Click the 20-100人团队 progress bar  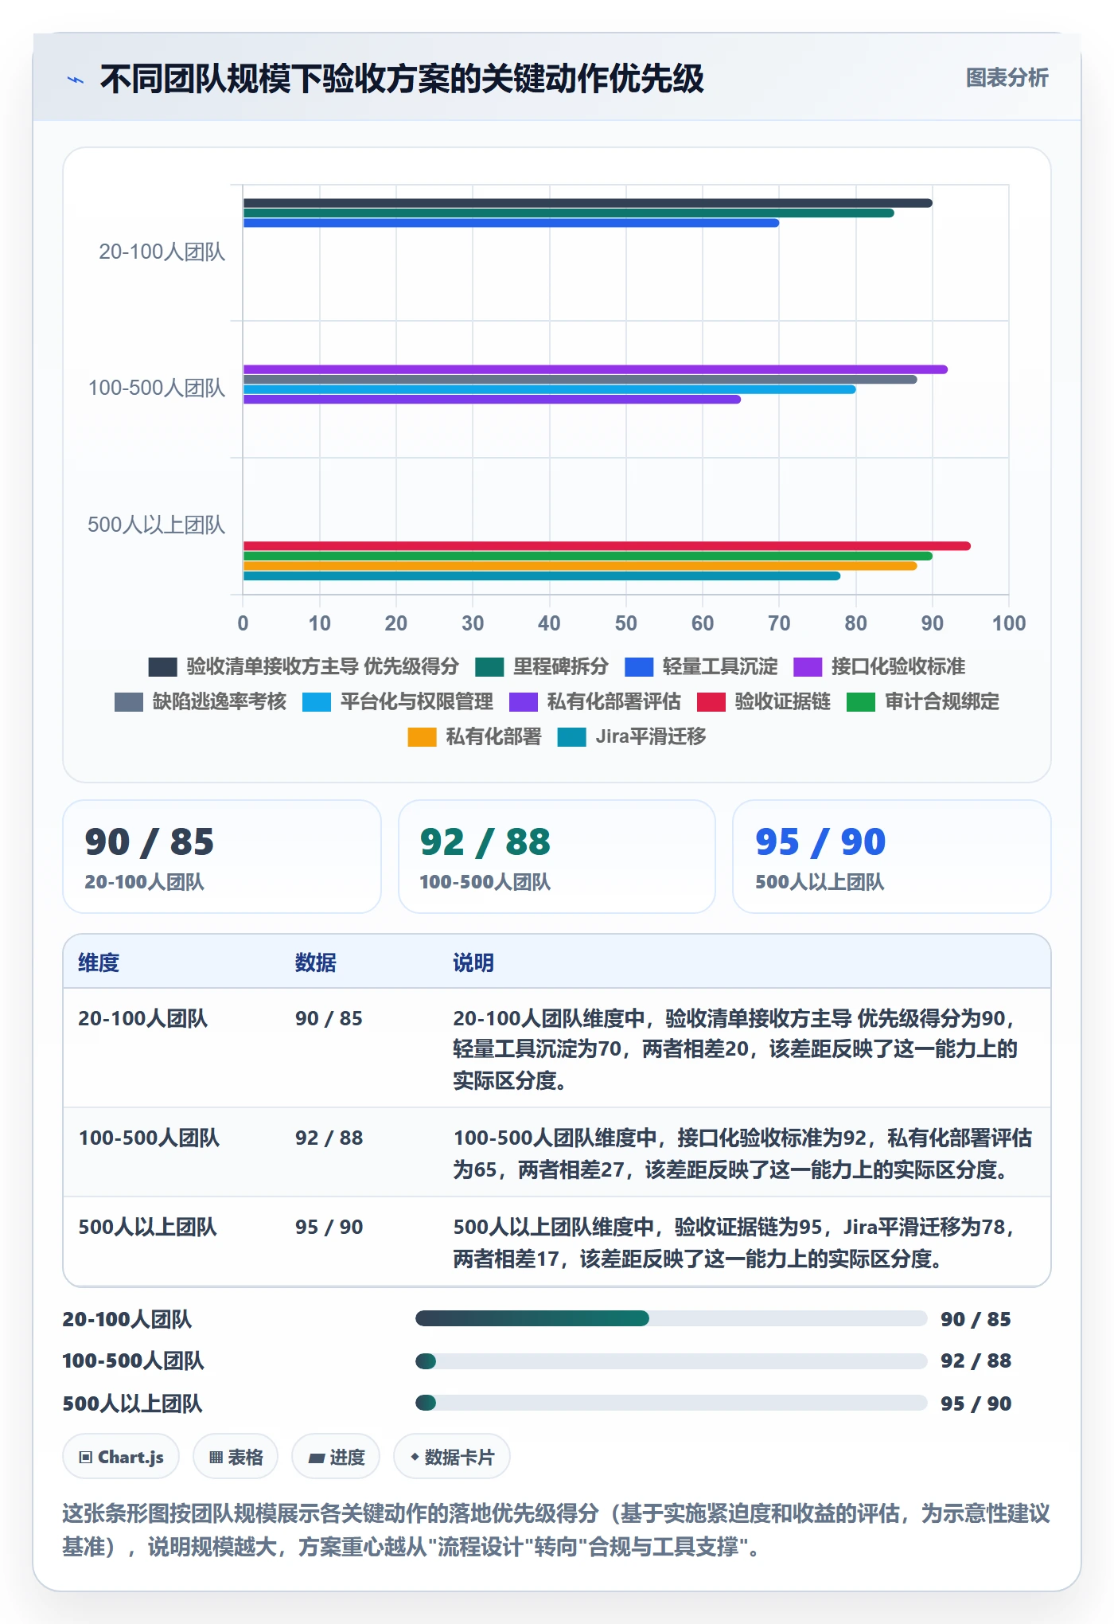(x=671, y=1318)
